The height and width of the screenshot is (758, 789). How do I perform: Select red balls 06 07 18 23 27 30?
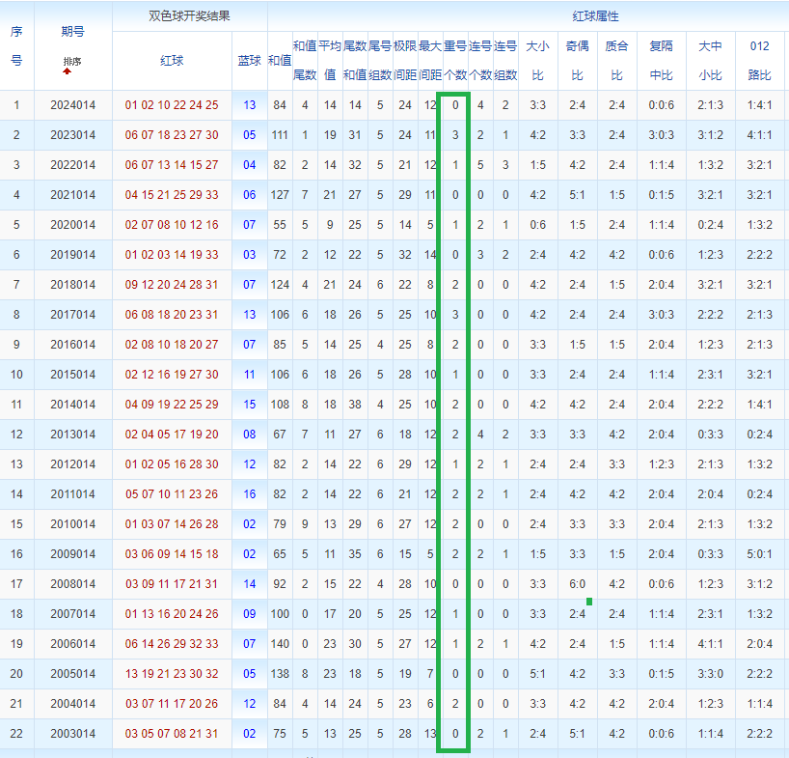[172, 135]
